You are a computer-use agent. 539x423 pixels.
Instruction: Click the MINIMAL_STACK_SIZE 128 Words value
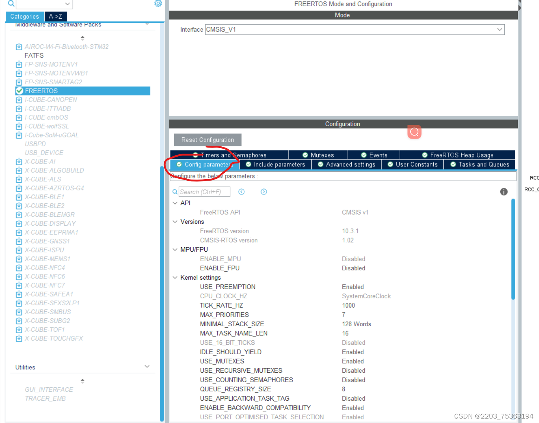pos(357,324)
